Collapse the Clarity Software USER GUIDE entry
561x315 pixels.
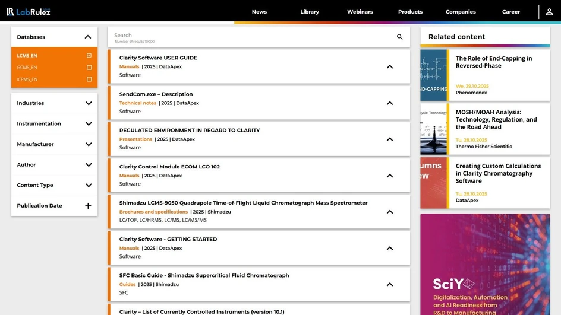tap(390, 67)
